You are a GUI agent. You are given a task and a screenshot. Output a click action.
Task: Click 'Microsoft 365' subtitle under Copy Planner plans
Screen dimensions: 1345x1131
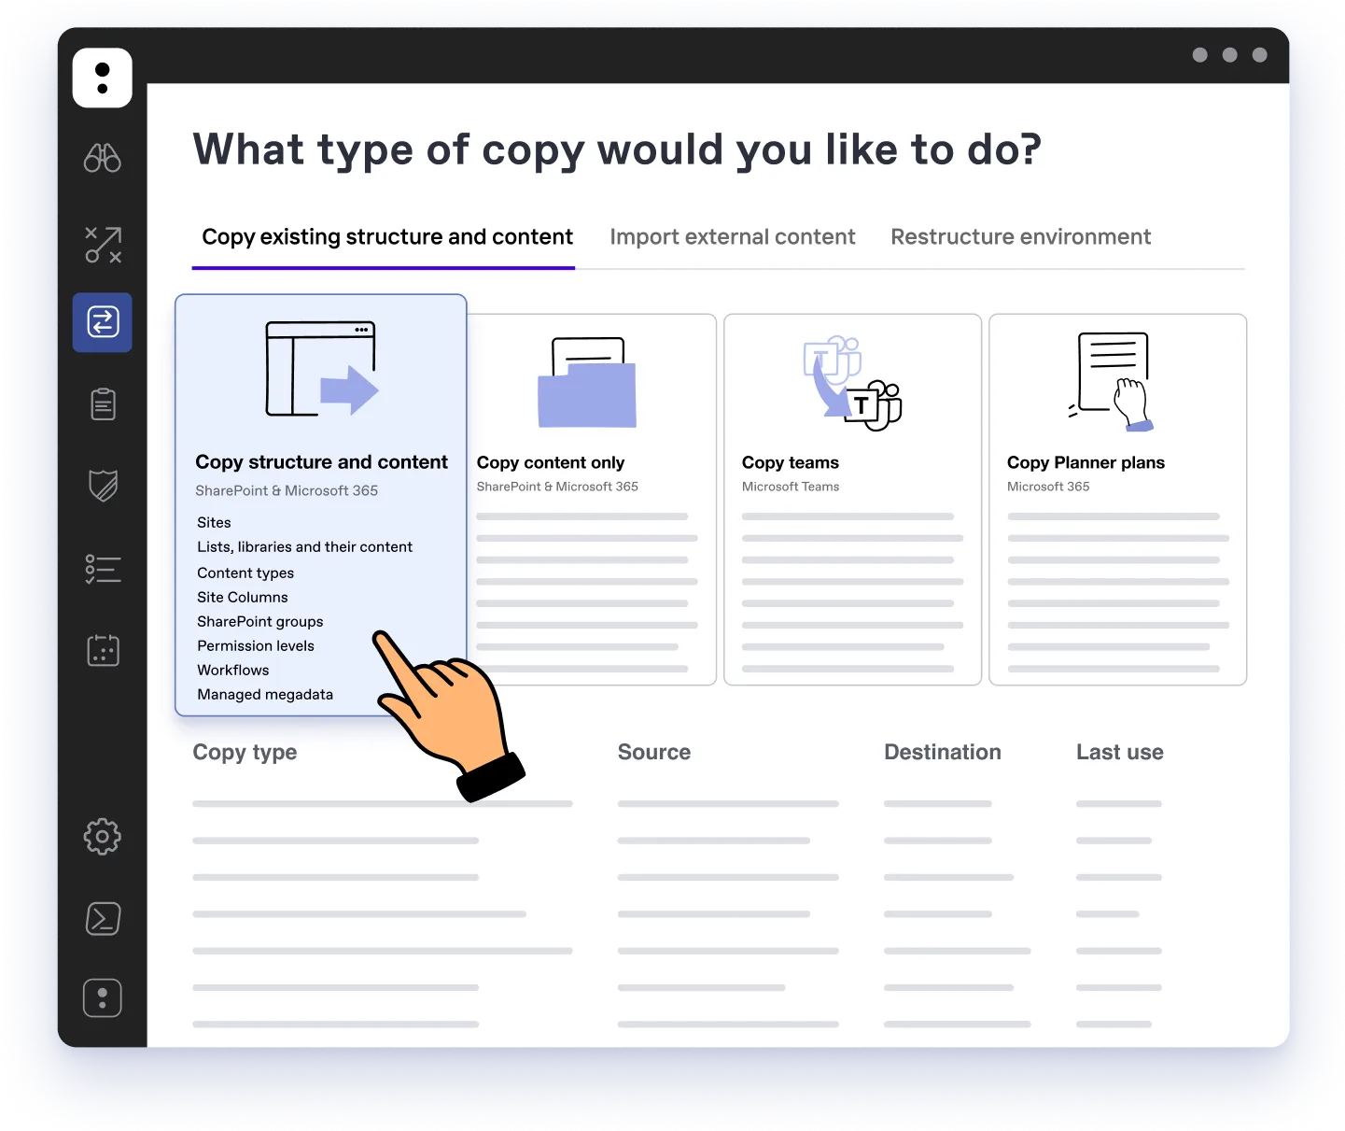(1048, 487)
